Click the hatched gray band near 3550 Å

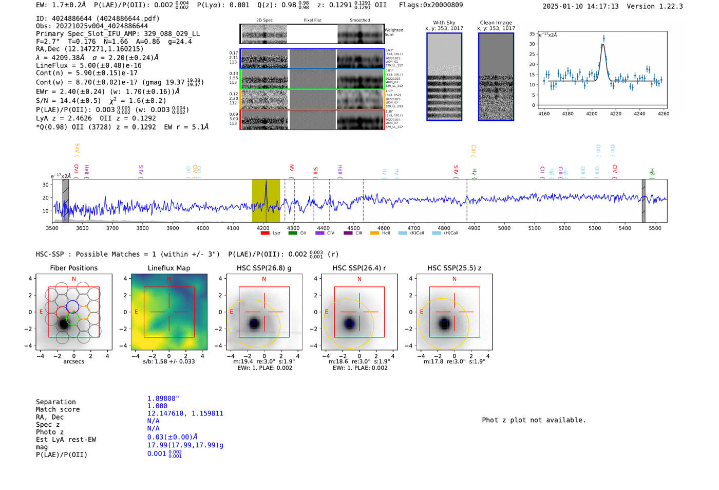[66, 201]
